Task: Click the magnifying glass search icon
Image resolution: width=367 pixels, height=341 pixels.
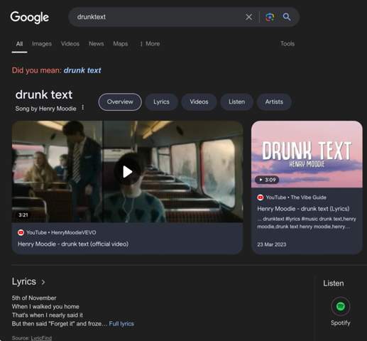Action: pos(287,17)
